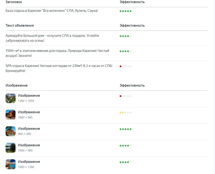Click the five-green-dot rating of the headline
Viewport: 215px width, 174px height.
(x=125, y=11)
